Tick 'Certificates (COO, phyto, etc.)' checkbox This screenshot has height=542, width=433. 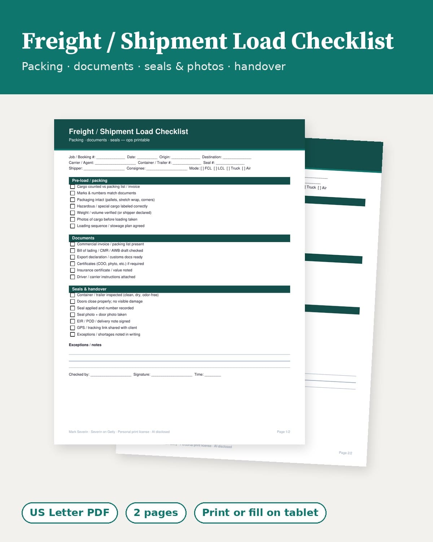(x=73, y=264)
